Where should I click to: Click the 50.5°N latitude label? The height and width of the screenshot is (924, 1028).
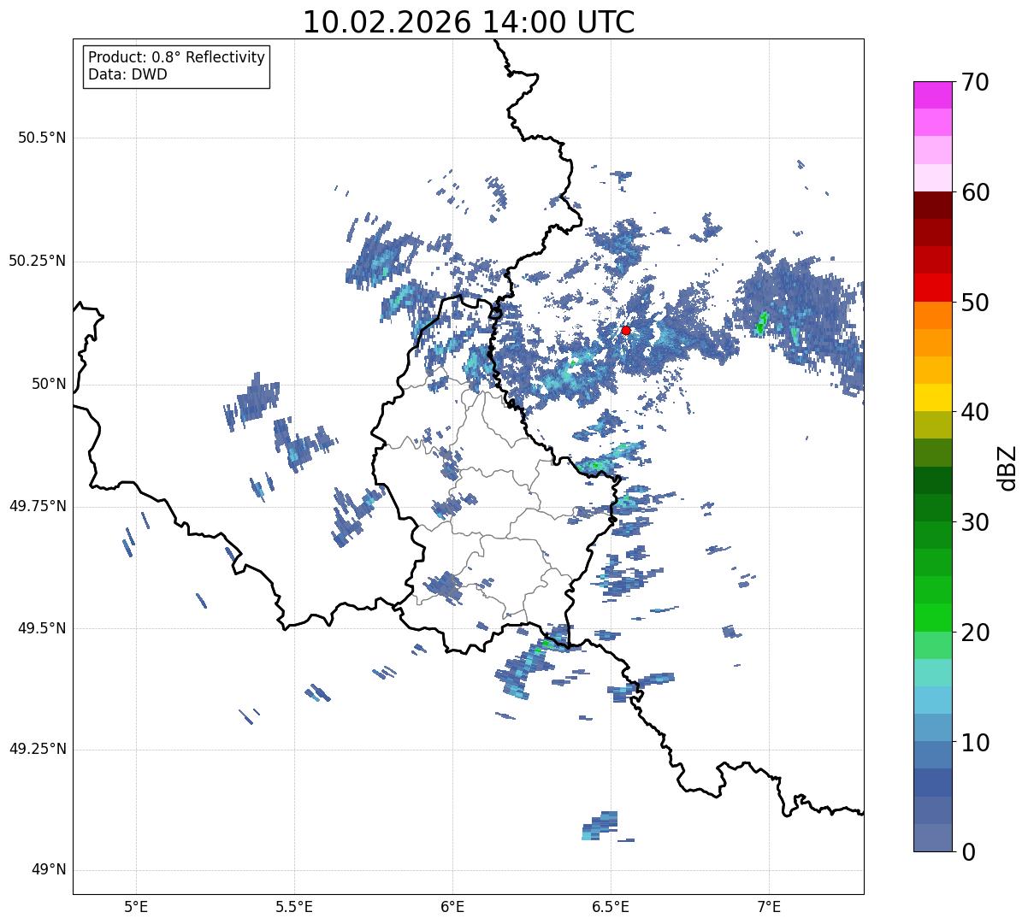42,138
